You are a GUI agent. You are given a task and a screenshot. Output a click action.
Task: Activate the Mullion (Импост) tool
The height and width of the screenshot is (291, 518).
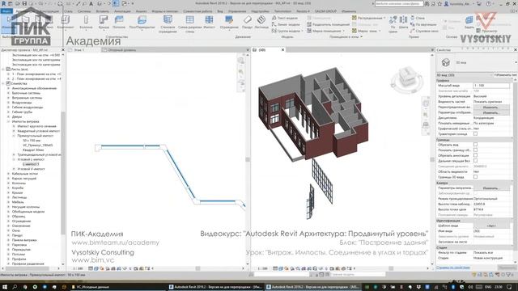209,23
